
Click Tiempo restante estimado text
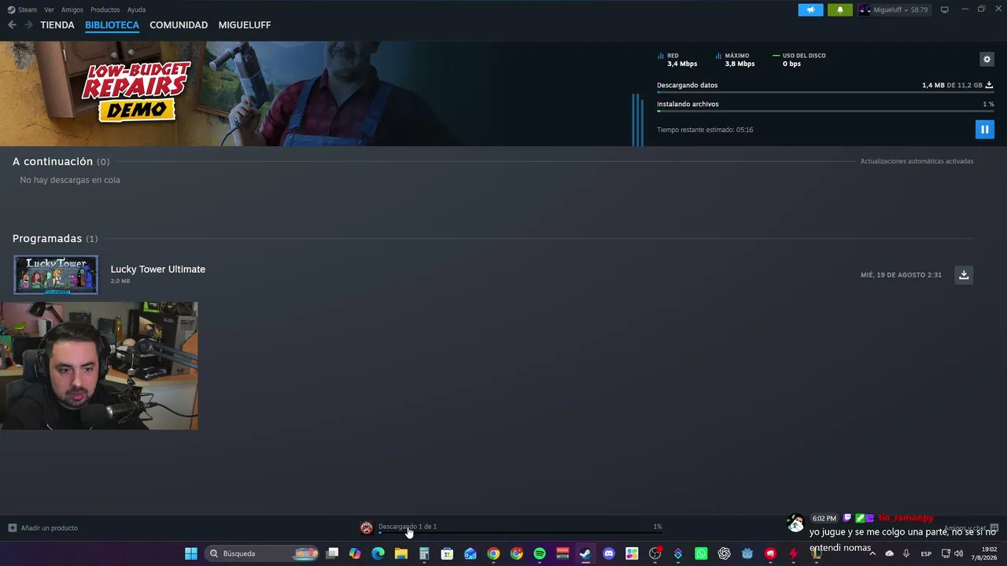705,130
